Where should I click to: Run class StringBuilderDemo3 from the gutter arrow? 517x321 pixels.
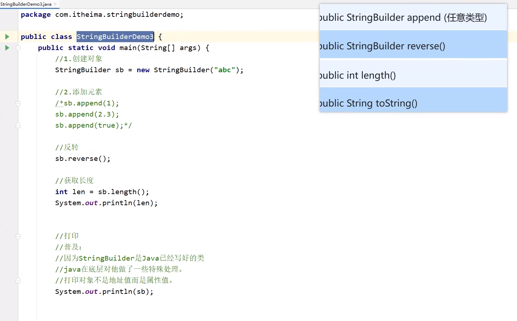(7, 36)
